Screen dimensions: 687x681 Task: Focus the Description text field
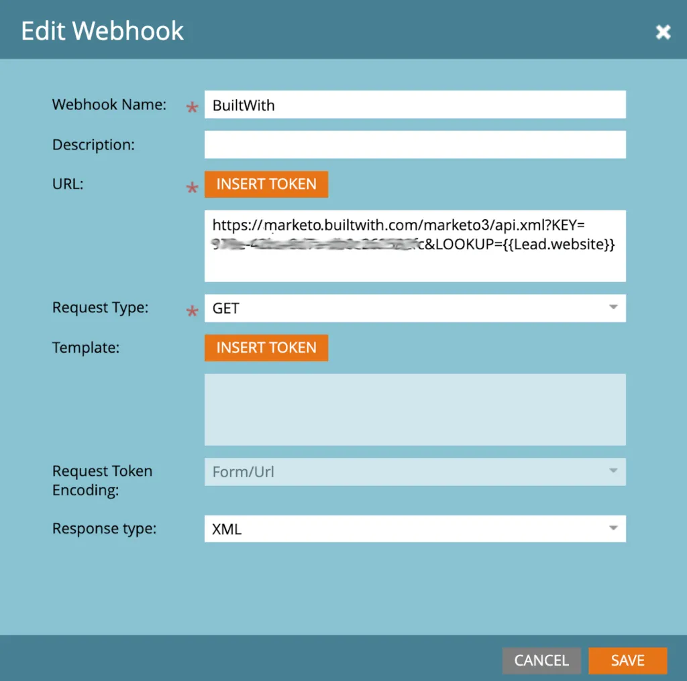pos(415,144)
